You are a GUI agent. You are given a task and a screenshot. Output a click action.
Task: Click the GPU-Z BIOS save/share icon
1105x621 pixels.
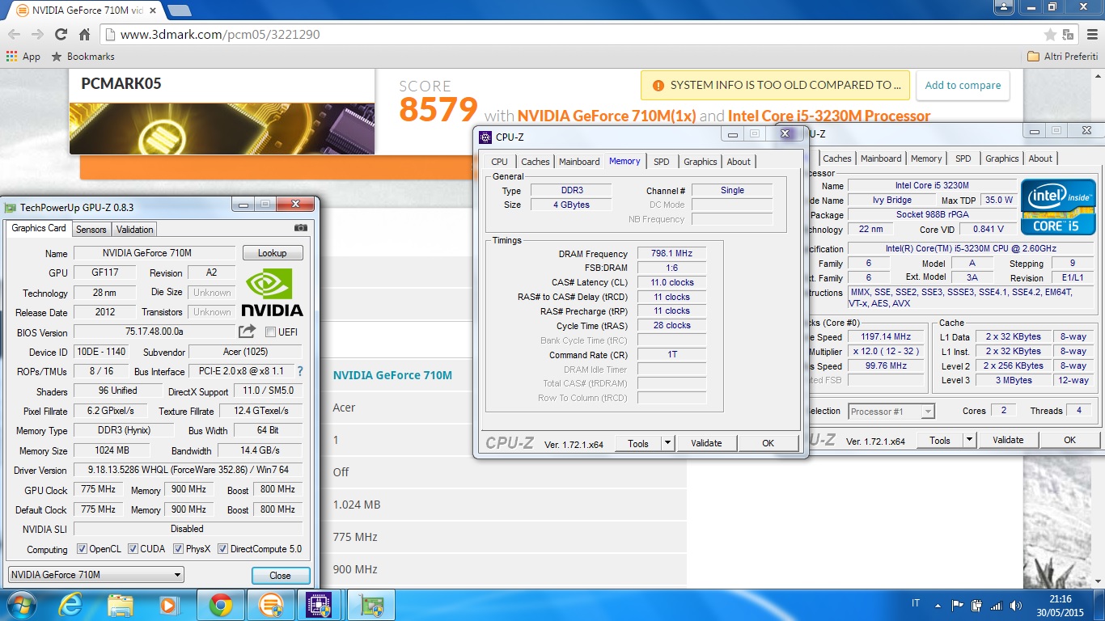click(247, 332)
